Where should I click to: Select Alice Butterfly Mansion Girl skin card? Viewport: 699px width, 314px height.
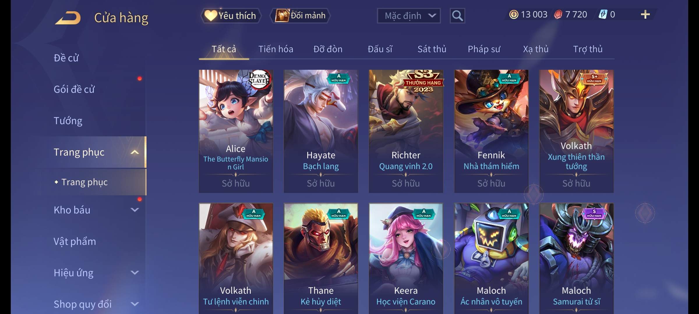(x=236, y=131)
